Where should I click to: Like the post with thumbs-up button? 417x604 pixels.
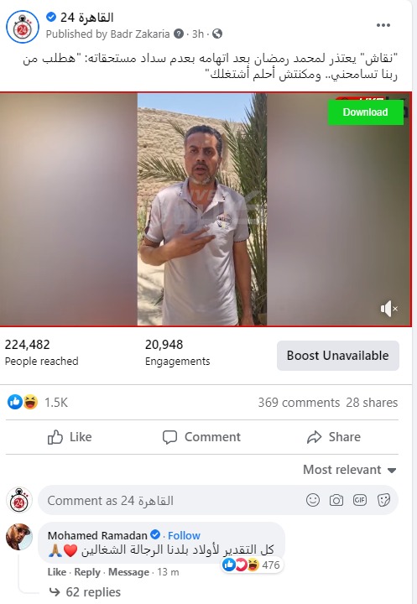70,437
